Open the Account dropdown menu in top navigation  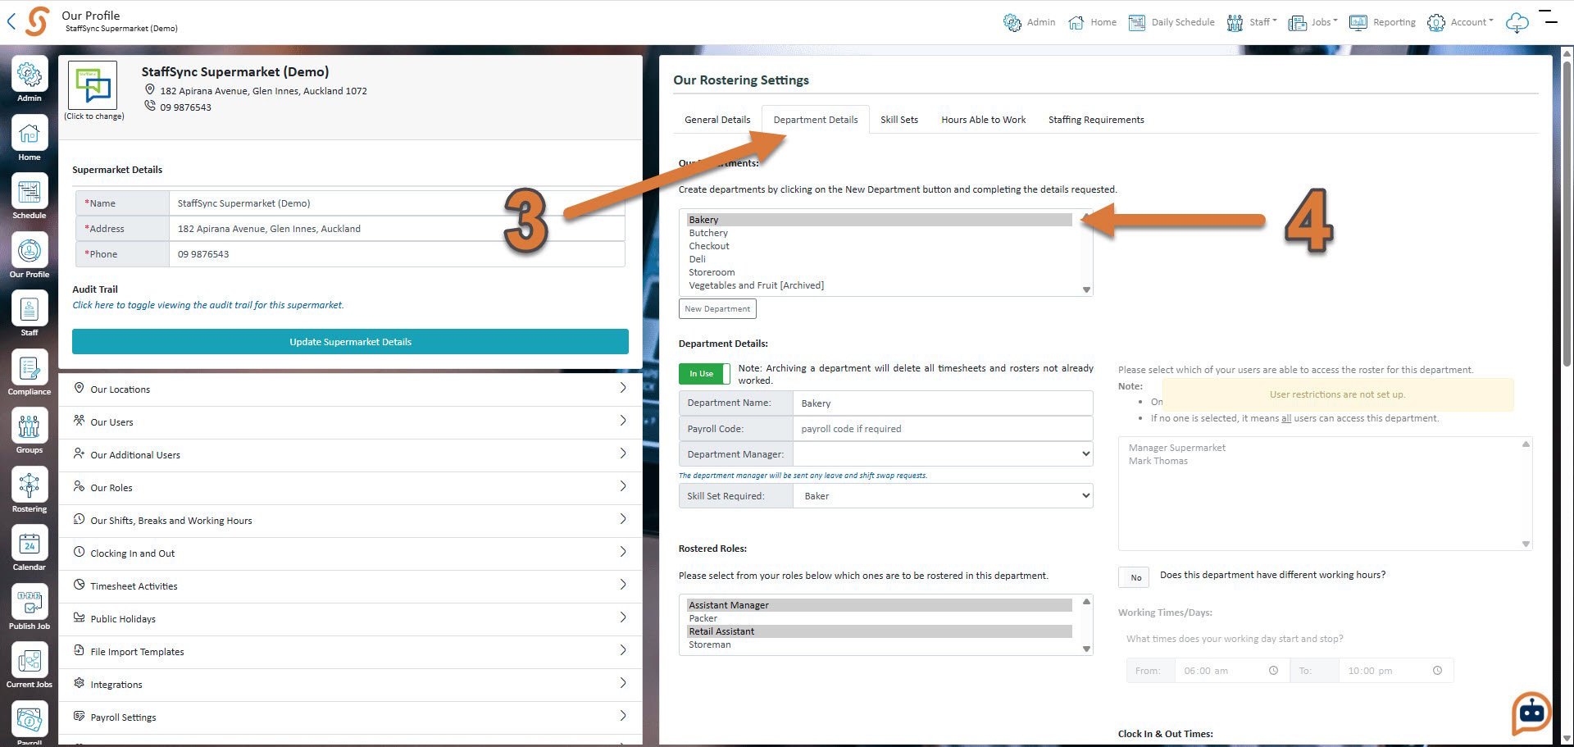(1460, 22)
